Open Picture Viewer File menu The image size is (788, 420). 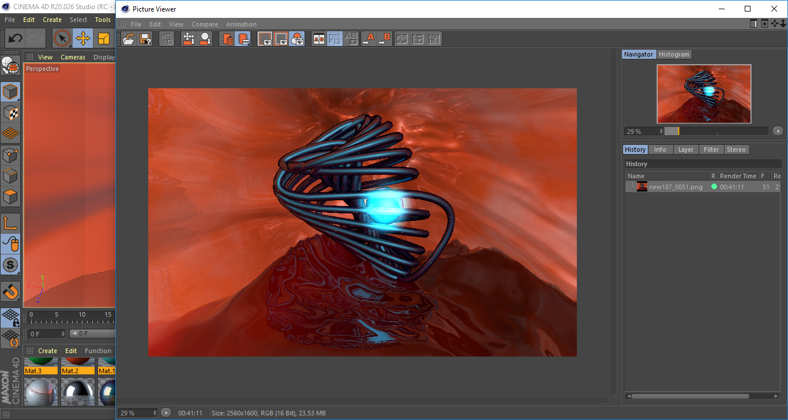136,24
